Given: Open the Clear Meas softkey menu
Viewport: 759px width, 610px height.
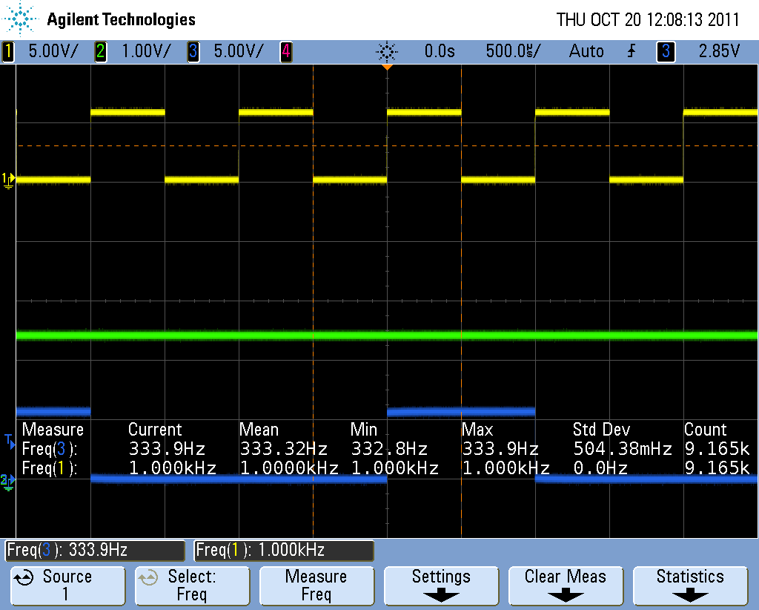Looking at the screenshot, I should click(x=566, y=586).
